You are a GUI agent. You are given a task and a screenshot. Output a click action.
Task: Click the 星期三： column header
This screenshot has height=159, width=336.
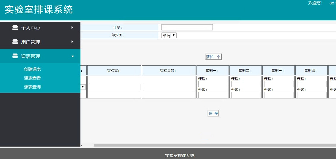click(279, 70)
